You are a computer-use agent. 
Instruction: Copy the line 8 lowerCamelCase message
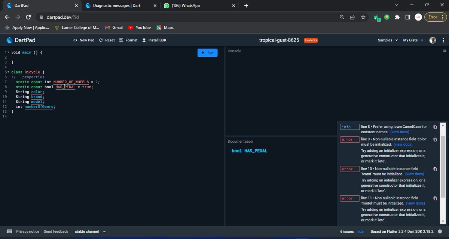click(435, 127)
